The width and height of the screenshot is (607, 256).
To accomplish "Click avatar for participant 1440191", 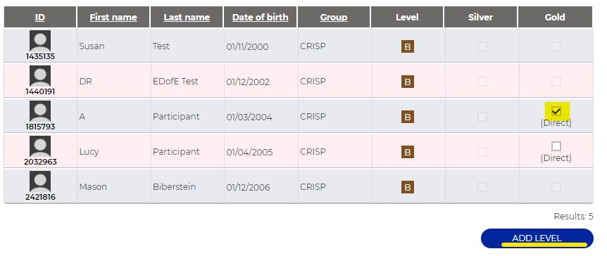I will [40, 76].
